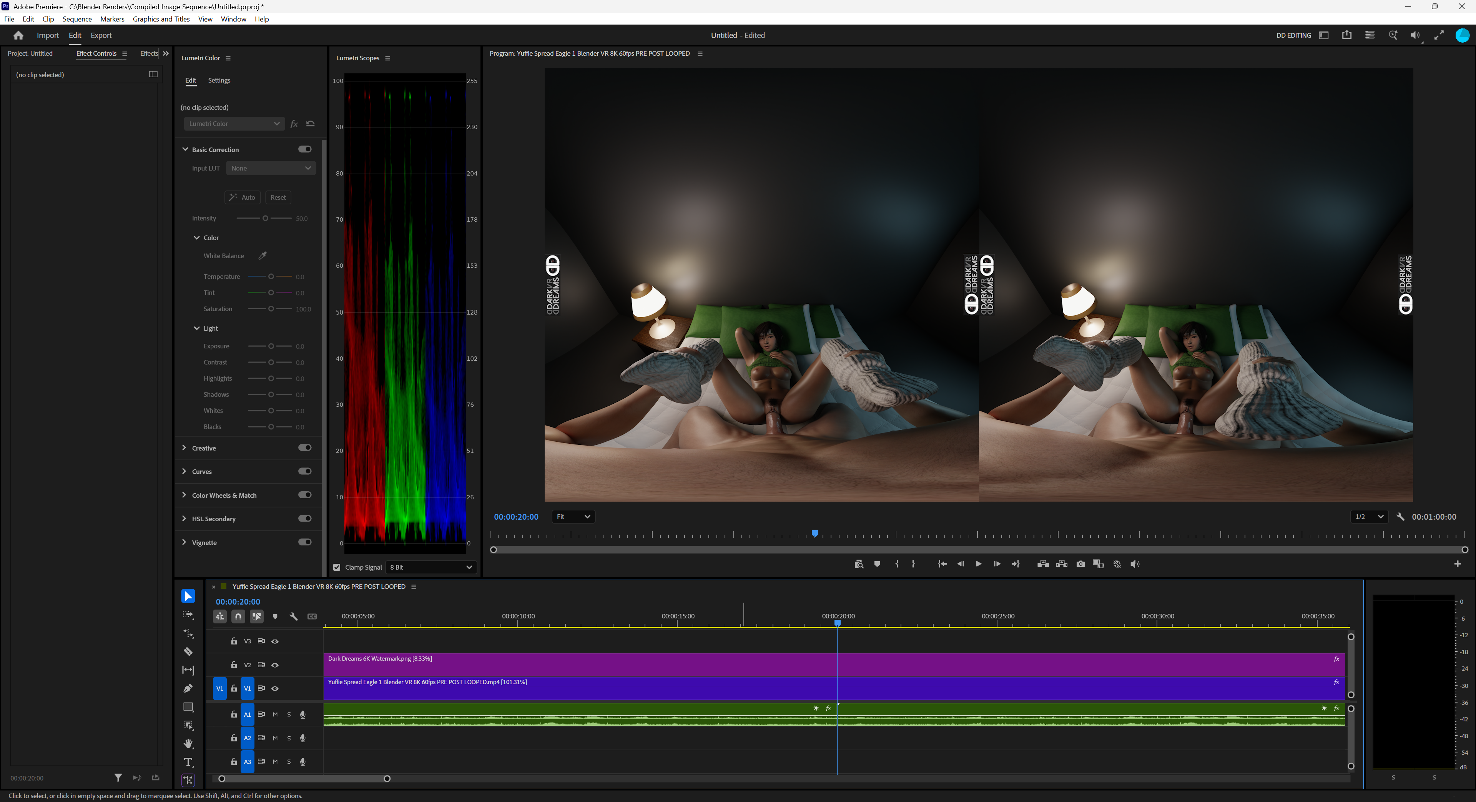Select the Pen tool
The width and height of the screenshot is (1476, 802).
click(188, 688)
